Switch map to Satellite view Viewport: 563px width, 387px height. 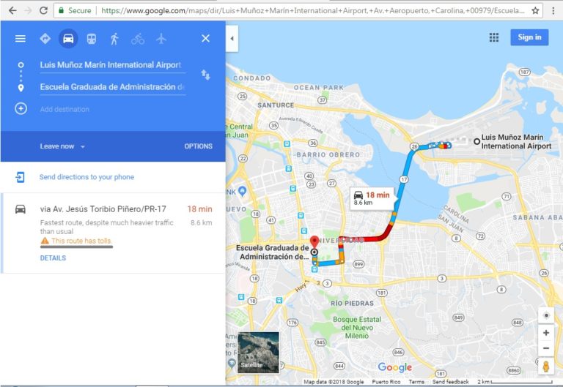(x=258, y=352)
